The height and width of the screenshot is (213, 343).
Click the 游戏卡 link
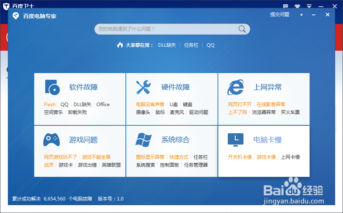[x=66, y=165]
